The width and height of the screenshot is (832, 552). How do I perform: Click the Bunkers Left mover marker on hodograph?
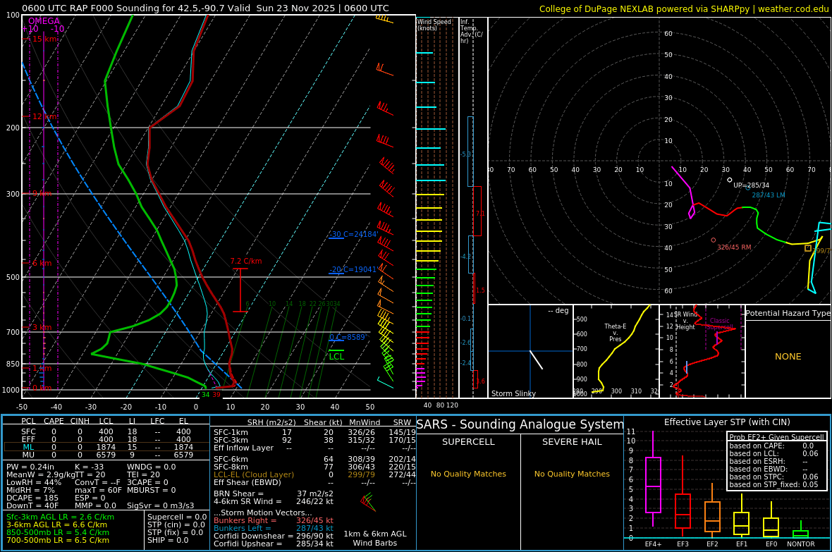point(748,188)
